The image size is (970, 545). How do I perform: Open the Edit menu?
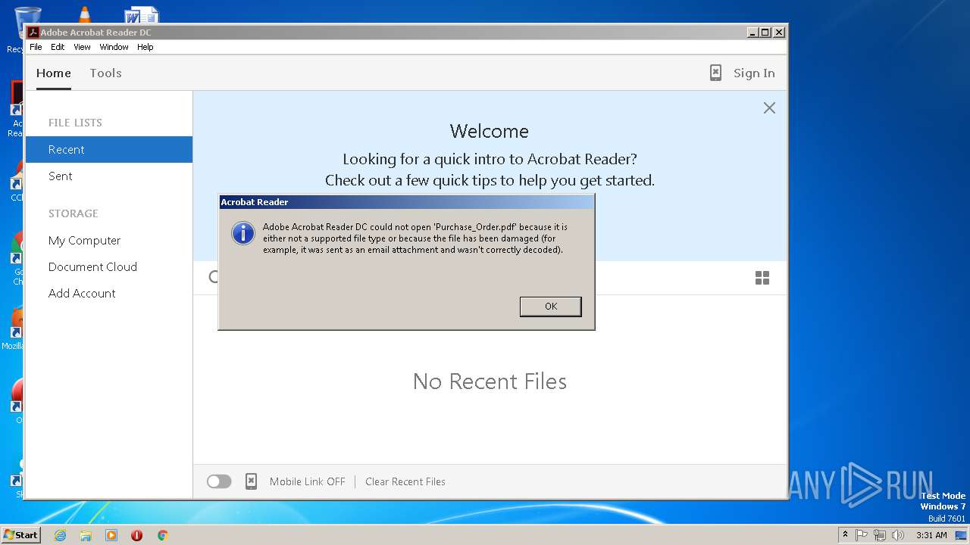[x=58, y=47]
